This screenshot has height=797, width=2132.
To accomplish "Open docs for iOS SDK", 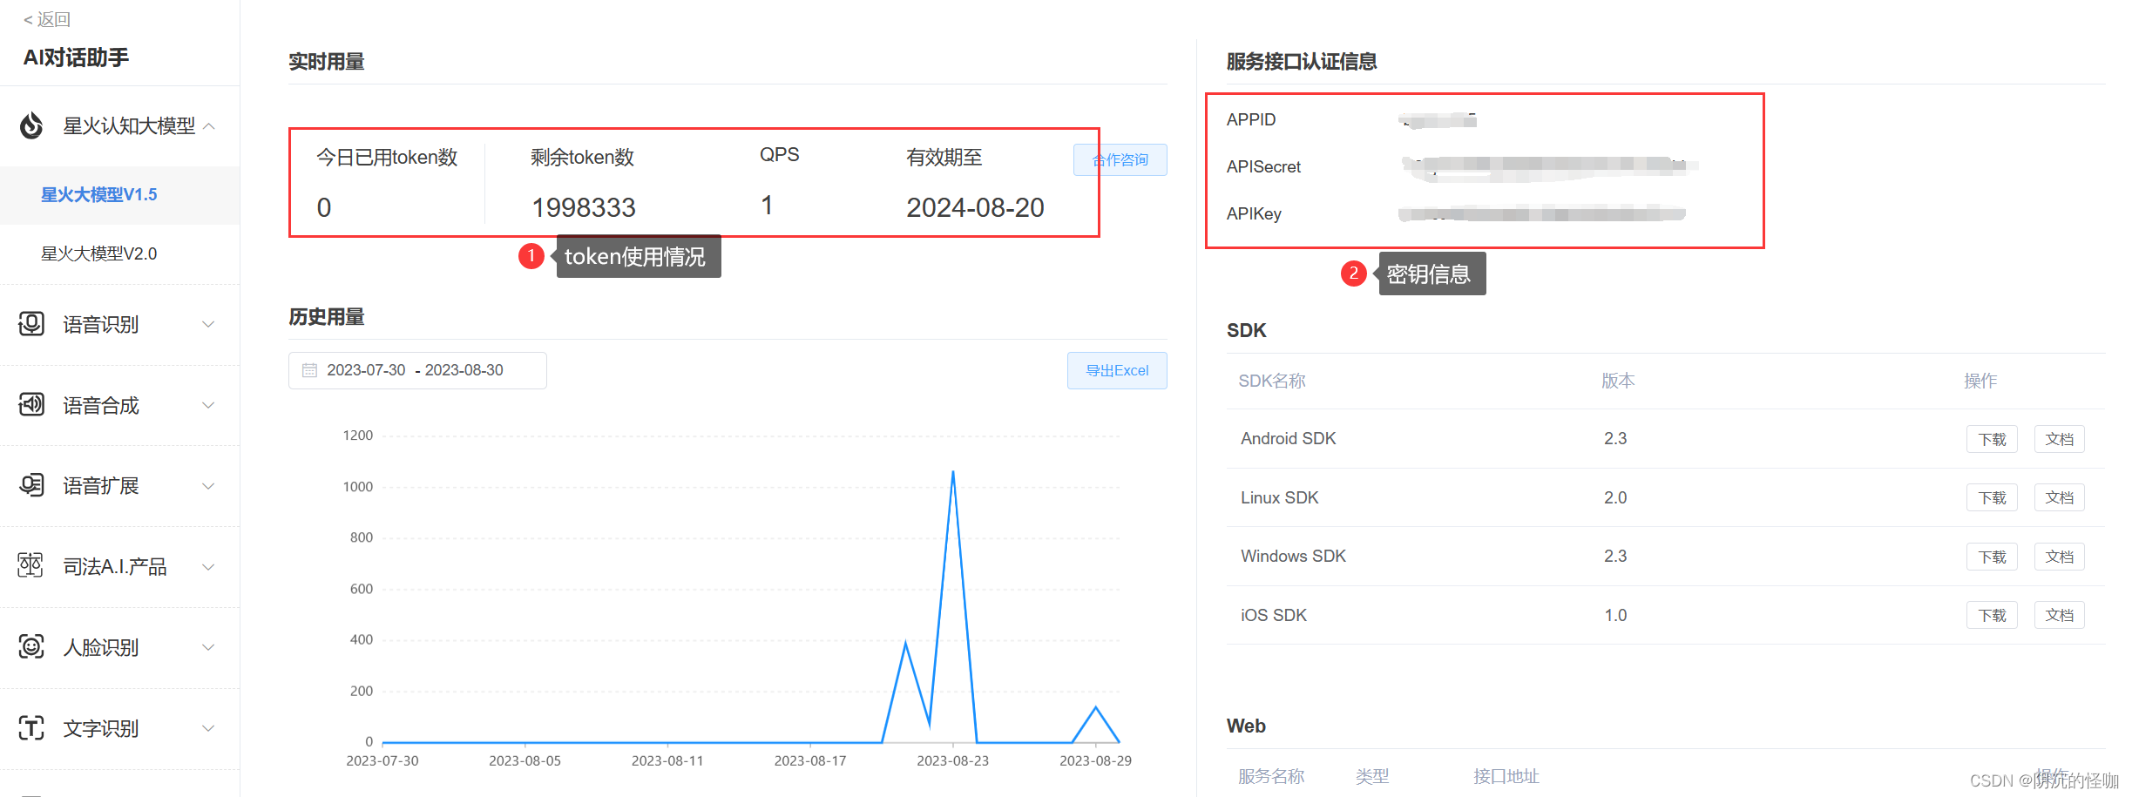I will [x=2060, y=615].
